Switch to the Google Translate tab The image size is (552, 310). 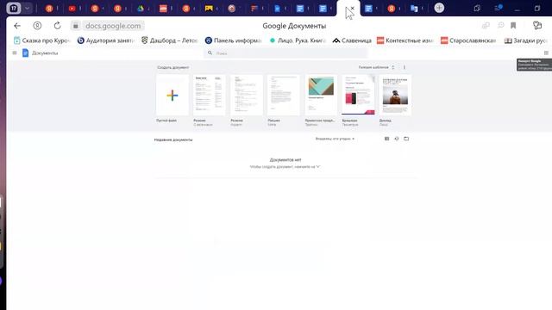pyautogui.click(x=414, y=8)
